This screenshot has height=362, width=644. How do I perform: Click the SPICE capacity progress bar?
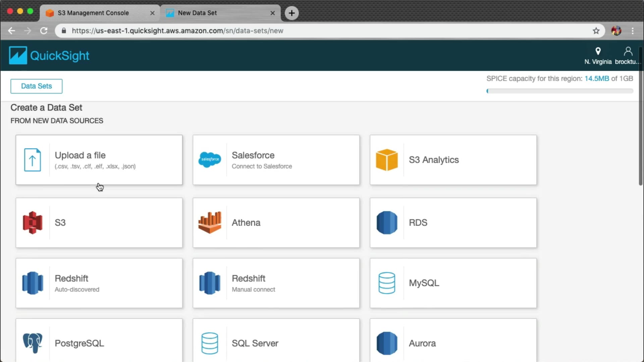[559, 91]
